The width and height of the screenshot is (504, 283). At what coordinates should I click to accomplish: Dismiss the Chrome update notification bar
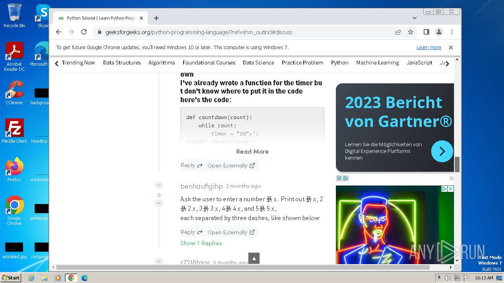point(451,48)
